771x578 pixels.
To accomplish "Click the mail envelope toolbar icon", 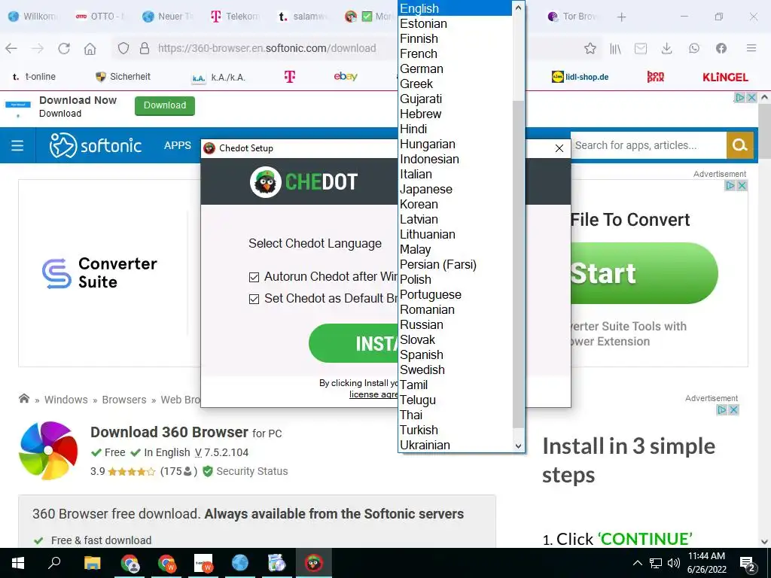I will click(641, 48).
